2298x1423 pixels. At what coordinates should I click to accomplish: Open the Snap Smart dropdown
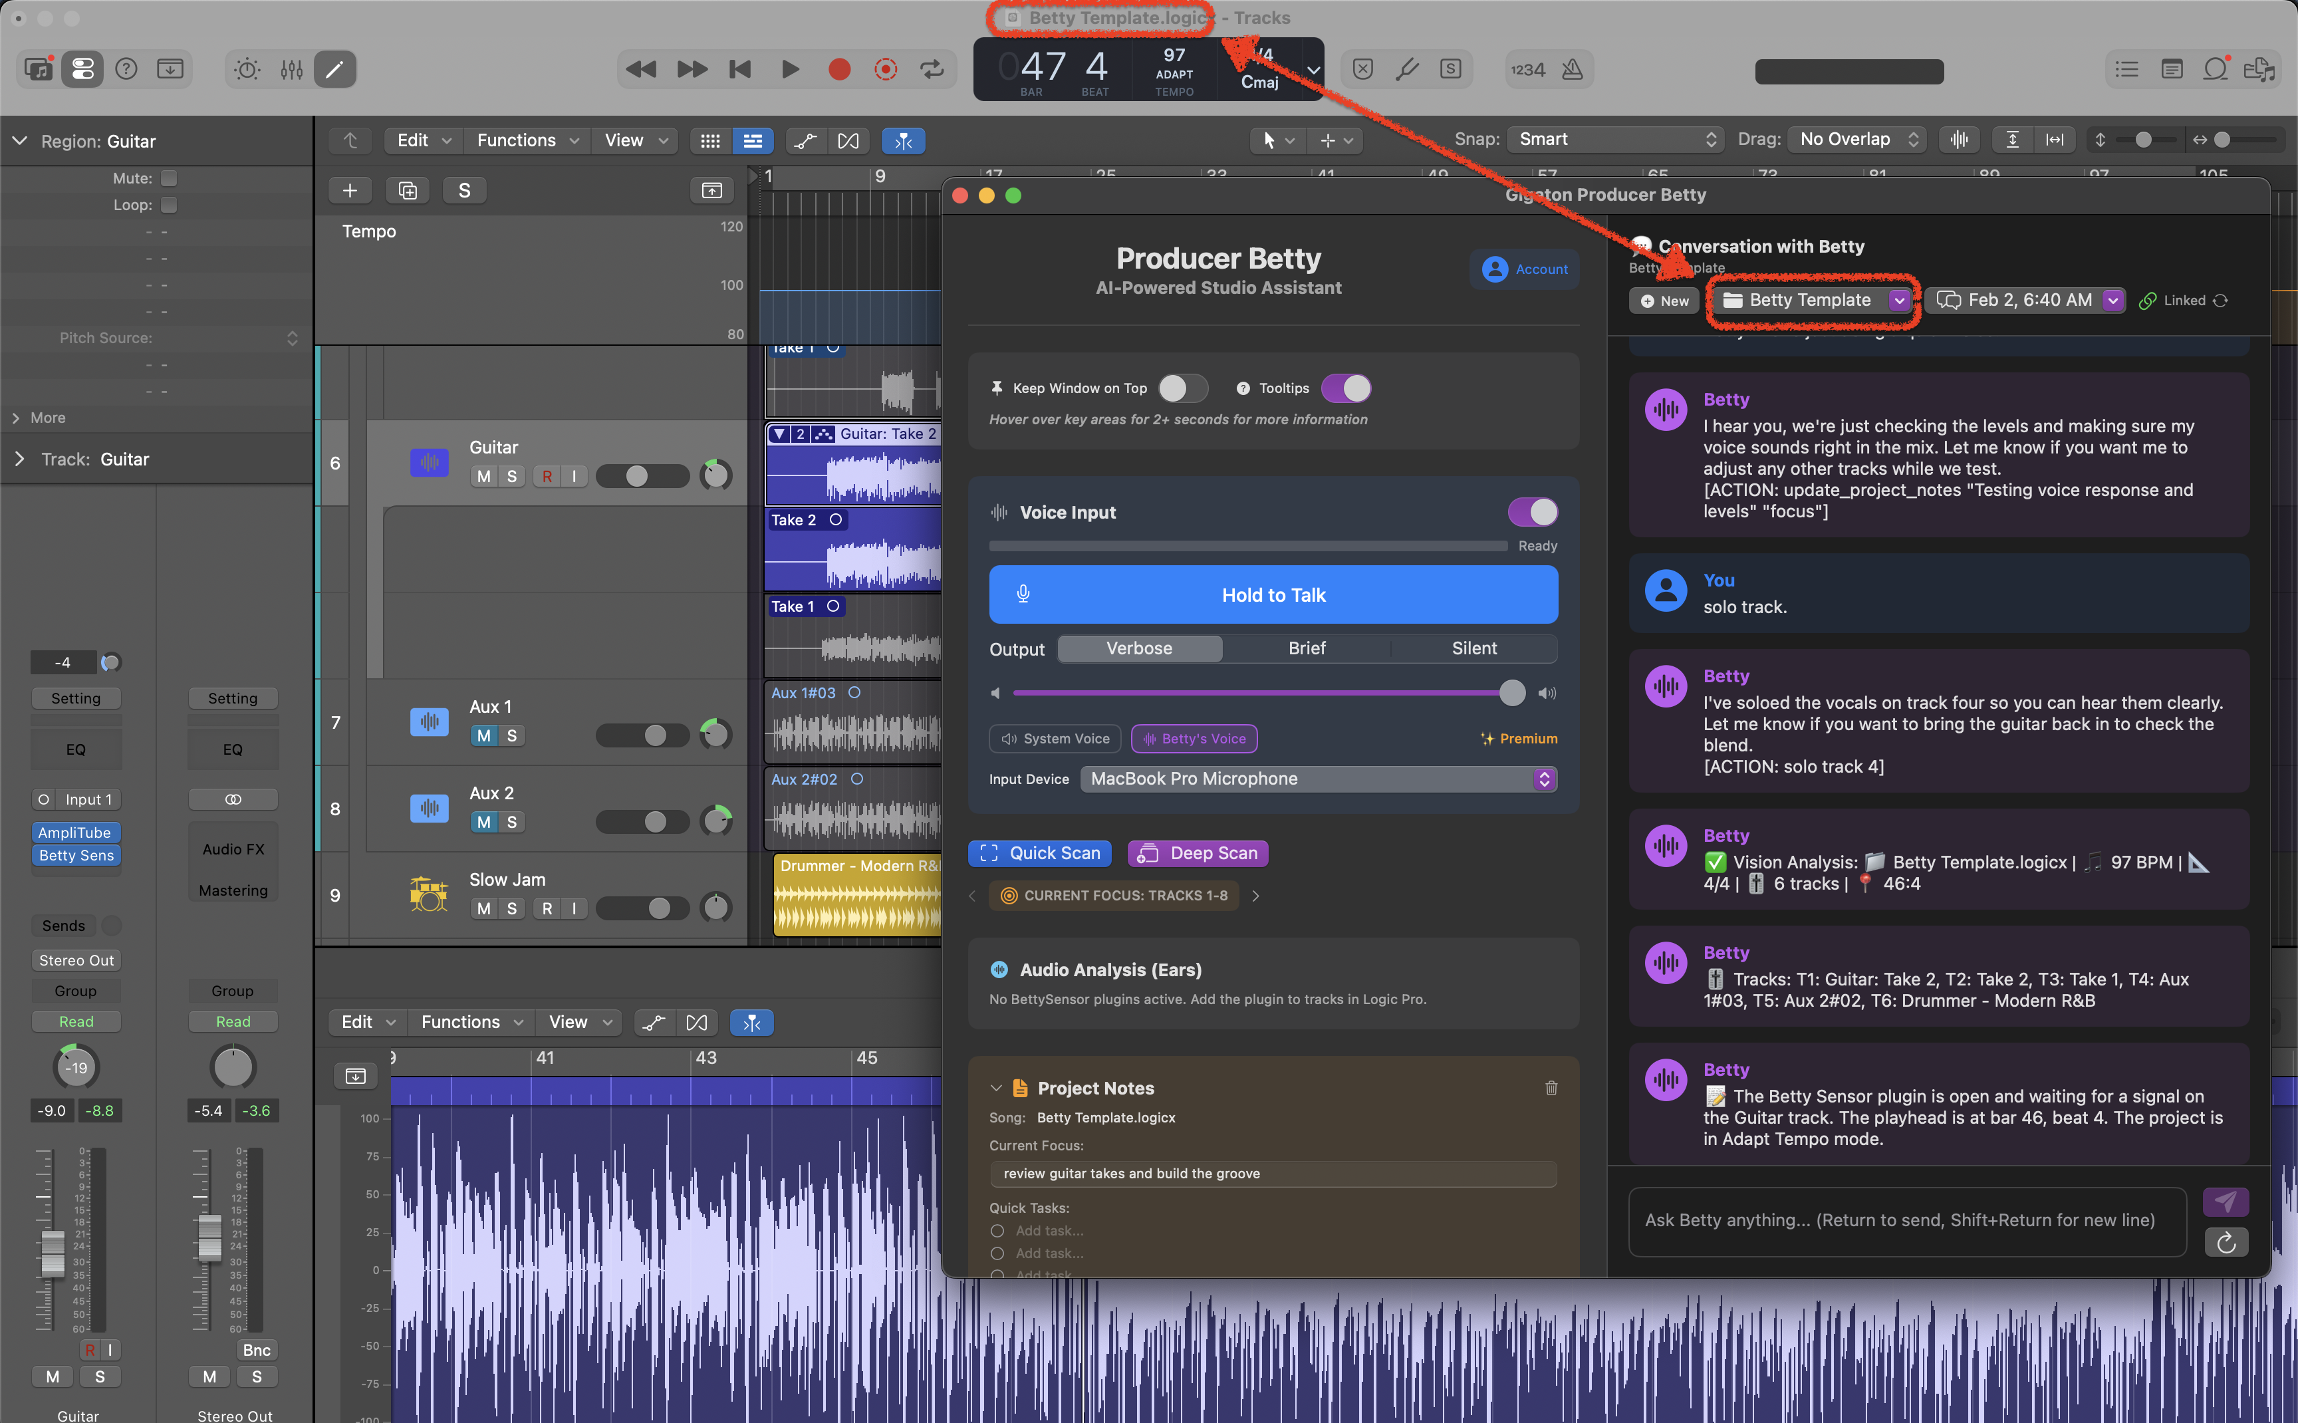(x=1615, y=139)
